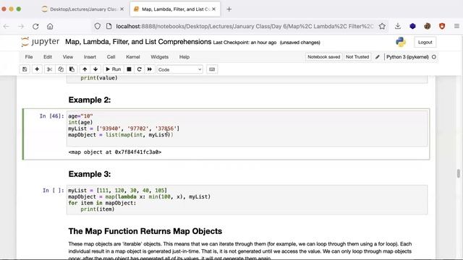Click the kernel idle circle indicator
This screenshot has height=260, width=463.
(x=434, y=57)
